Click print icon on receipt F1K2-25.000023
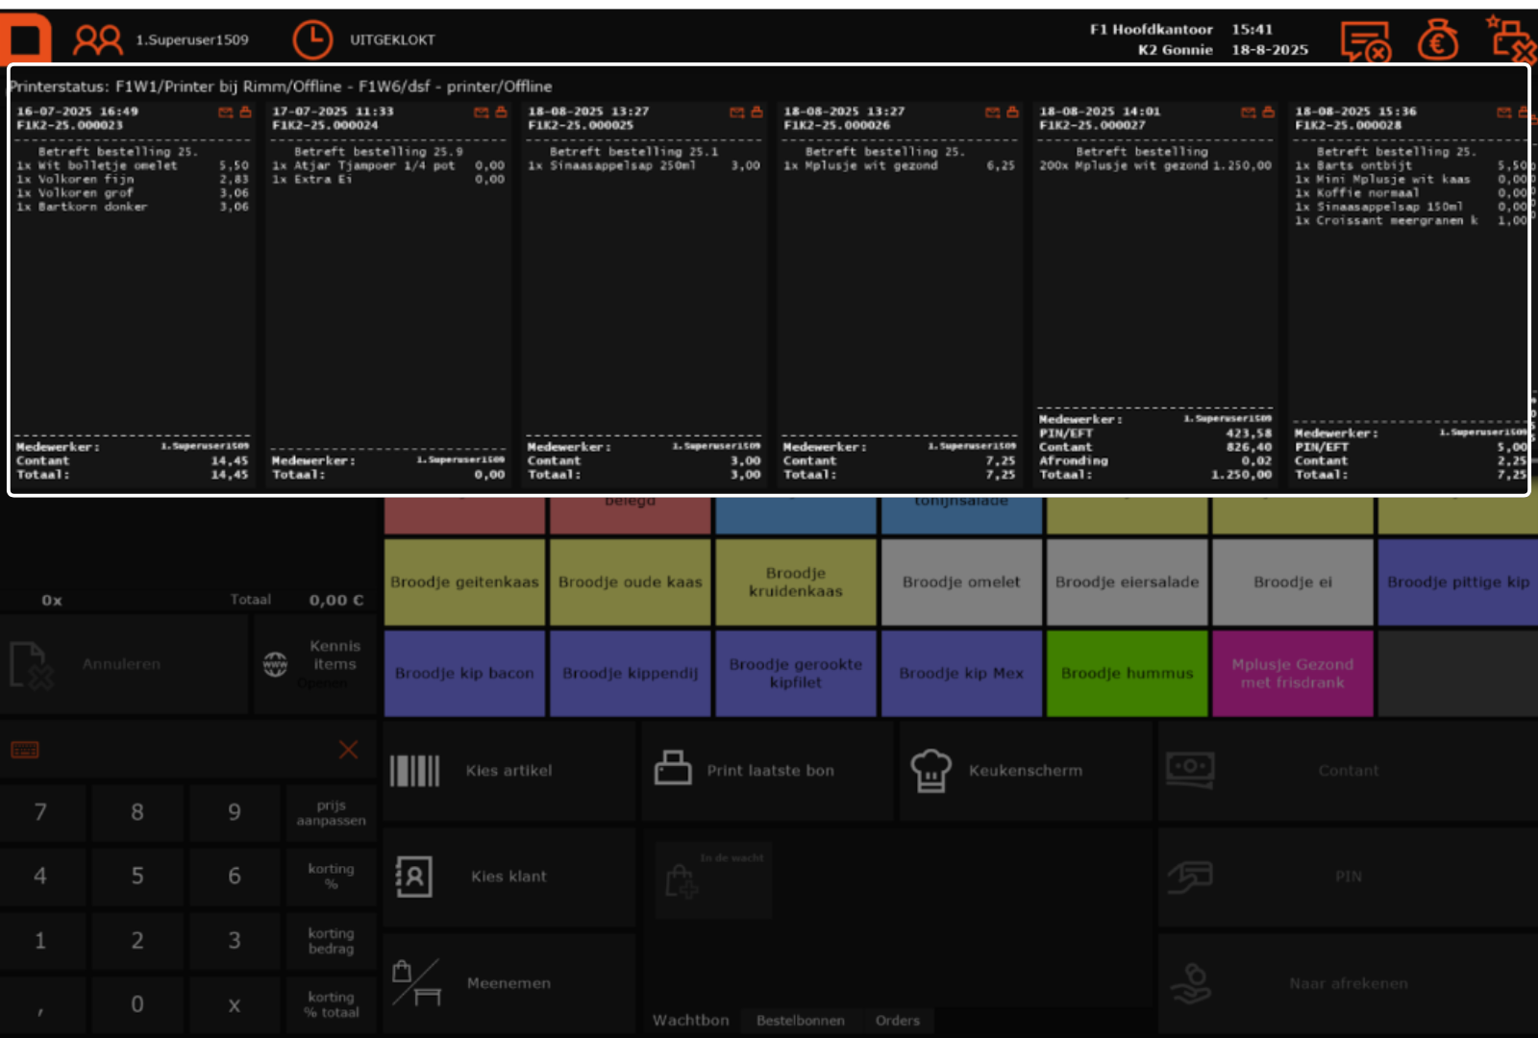Viewport: 1538px width, 1038px height. (246, 112)
